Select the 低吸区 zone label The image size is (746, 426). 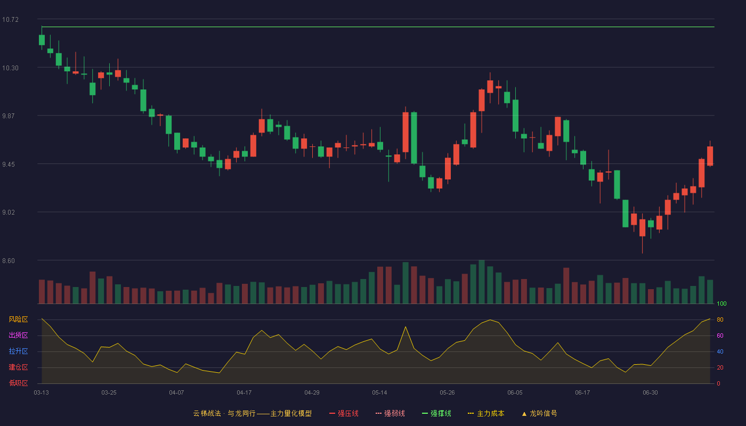pyautogui.click(x=18, y=383)
